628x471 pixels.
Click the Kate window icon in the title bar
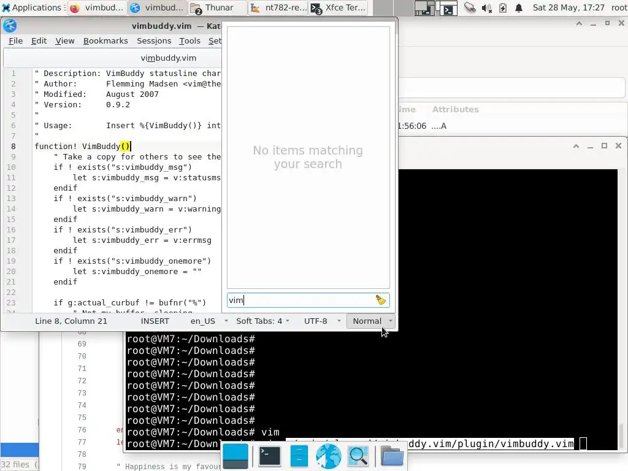pyautogui.click(x=10, y=26)
